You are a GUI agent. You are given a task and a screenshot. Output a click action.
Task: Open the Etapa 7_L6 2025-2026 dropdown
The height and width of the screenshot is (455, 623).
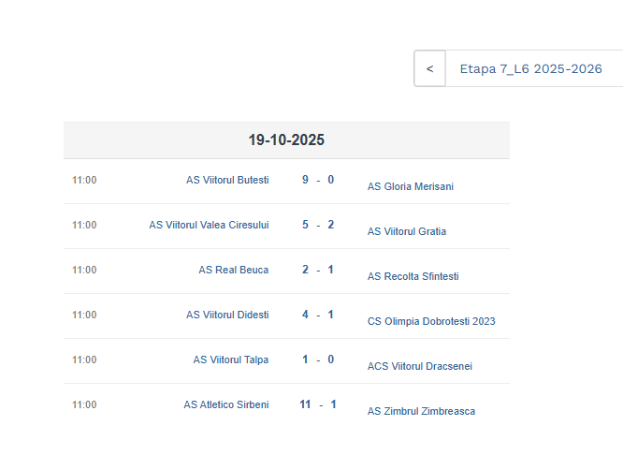(x=530, y=69)
